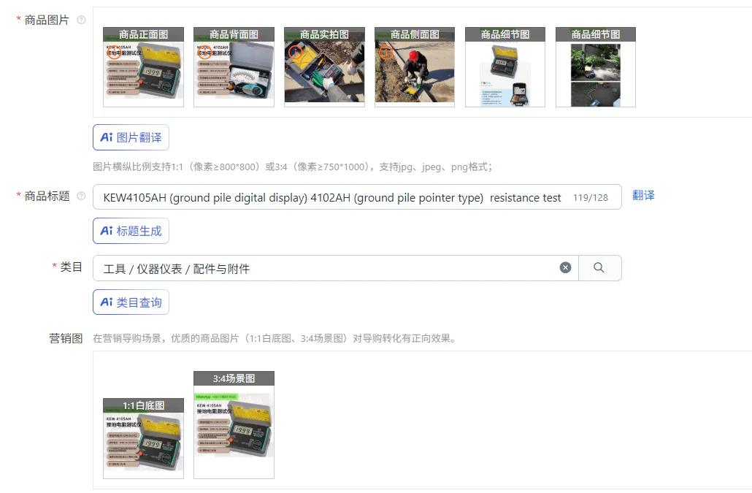
Task: Select the 商品侧面图 thumbnail
Action: (415, 67)
